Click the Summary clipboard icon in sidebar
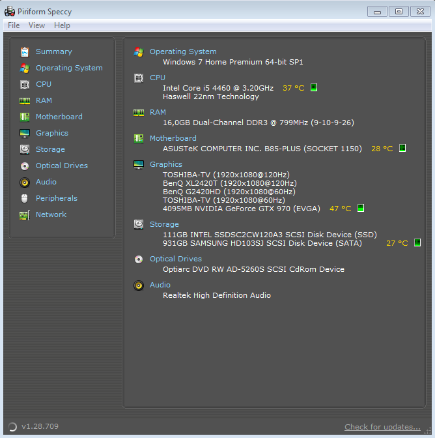Viewport: 435px width, 438px height. [x=25, y=51]
